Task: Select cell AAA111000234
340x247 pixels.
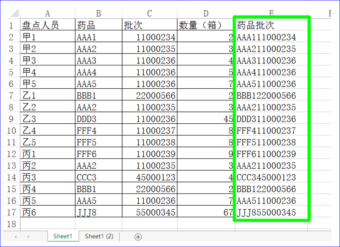Action: coord(272,37)
